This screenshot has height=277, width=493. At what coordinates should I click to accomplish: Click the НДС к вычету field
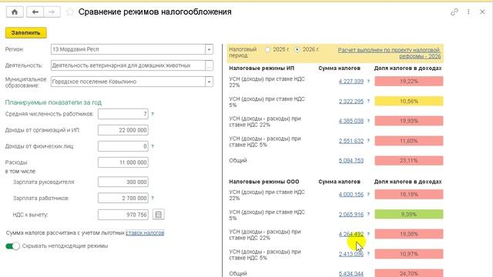point(123,215)
